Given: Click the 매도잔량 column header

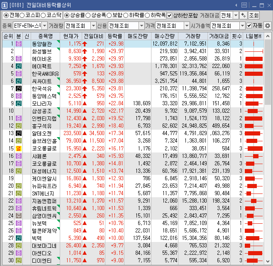Looking at the screenshot, I should pos(138,36).
